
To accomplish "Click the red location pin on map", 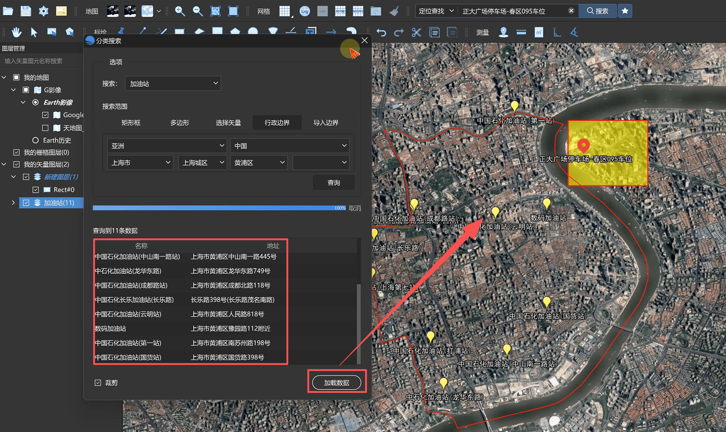I will pos(584,146).
